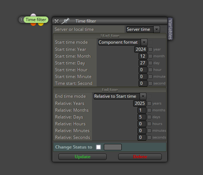Click the Start time Year field 2024
The width and height of the screenshot is (203, 175).
pyautogui.click(x=141, y=49)
